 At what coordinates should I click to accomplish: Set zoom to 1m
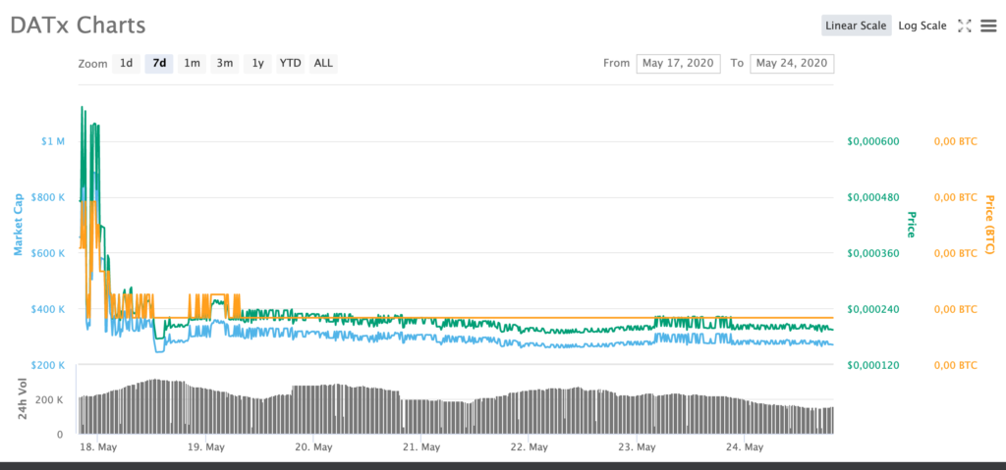pos(192,64)
